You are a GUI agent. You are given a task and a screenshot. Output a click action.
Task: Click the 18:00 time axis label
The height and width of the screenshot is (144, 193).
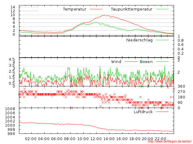point(135,139)
